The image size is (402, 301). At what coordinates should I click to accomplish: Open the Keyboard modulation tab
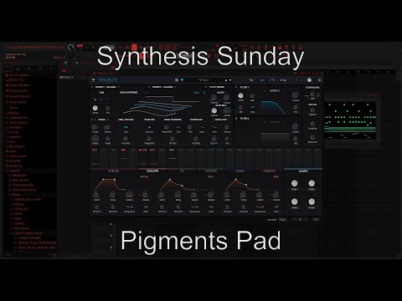pos(113,171)
